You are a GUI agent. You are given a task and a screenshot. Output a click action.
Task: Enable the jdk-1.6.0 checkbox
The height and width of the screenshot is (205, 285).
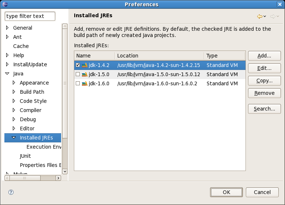point(78,83)
